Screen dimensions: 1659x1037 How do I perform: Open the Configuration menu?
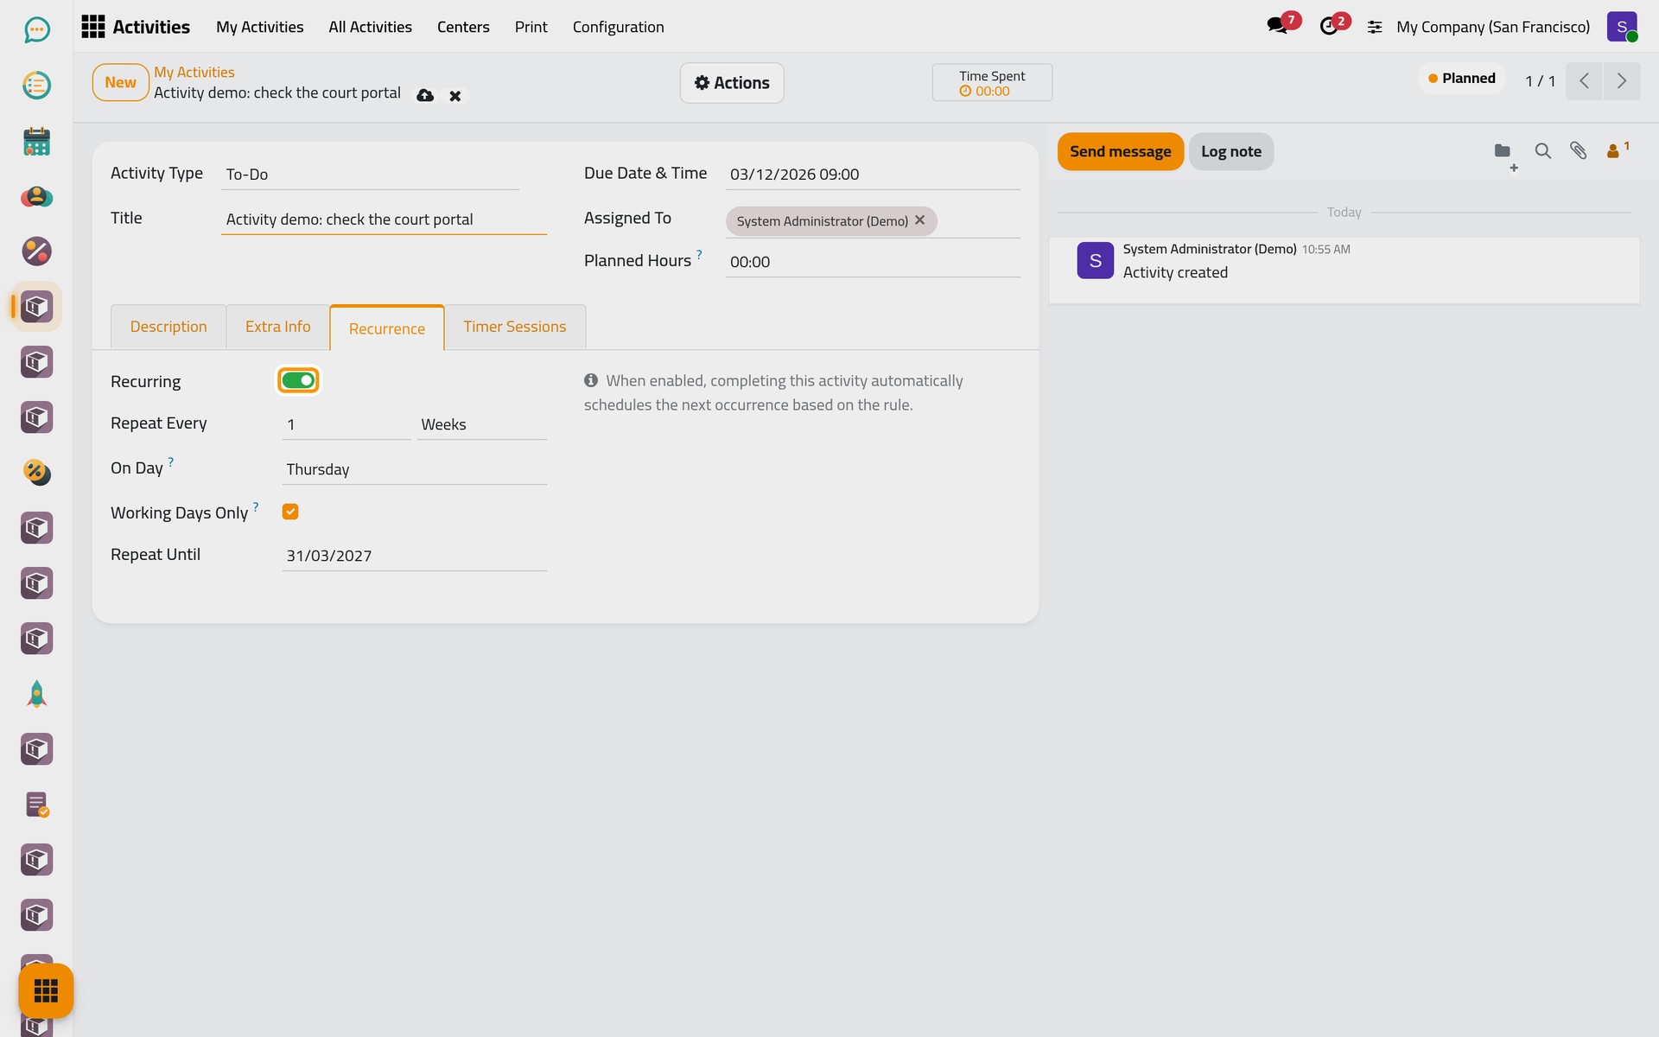pyautogui.click(x=618, y=27)
